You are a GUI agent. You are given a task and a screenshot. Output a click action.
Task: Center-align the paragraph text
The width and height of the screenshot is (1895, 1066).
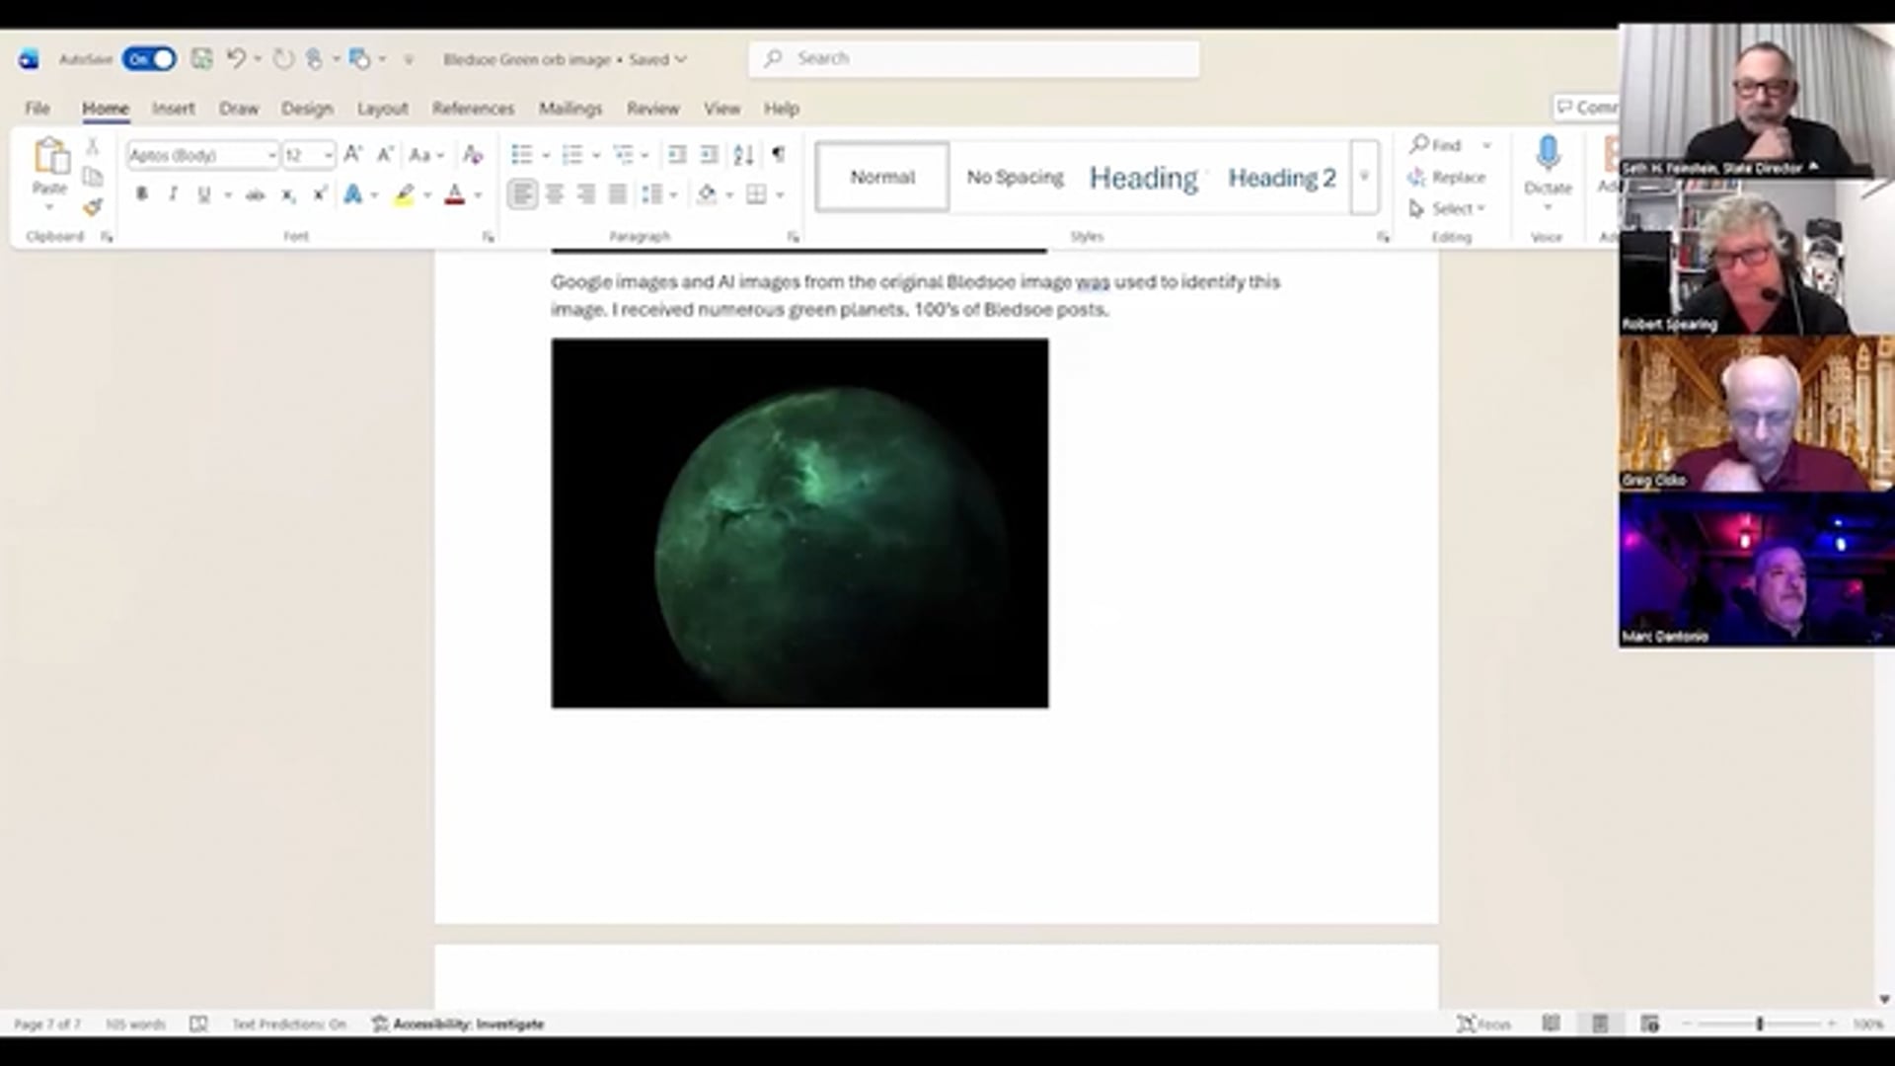pos(554,194)
